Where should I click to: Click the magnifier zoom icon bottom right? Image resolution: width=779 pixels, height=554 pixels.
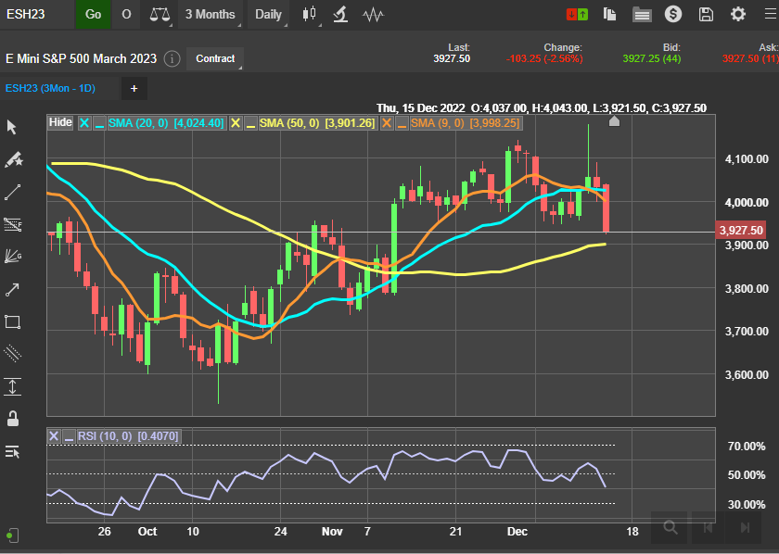[670, 527]
